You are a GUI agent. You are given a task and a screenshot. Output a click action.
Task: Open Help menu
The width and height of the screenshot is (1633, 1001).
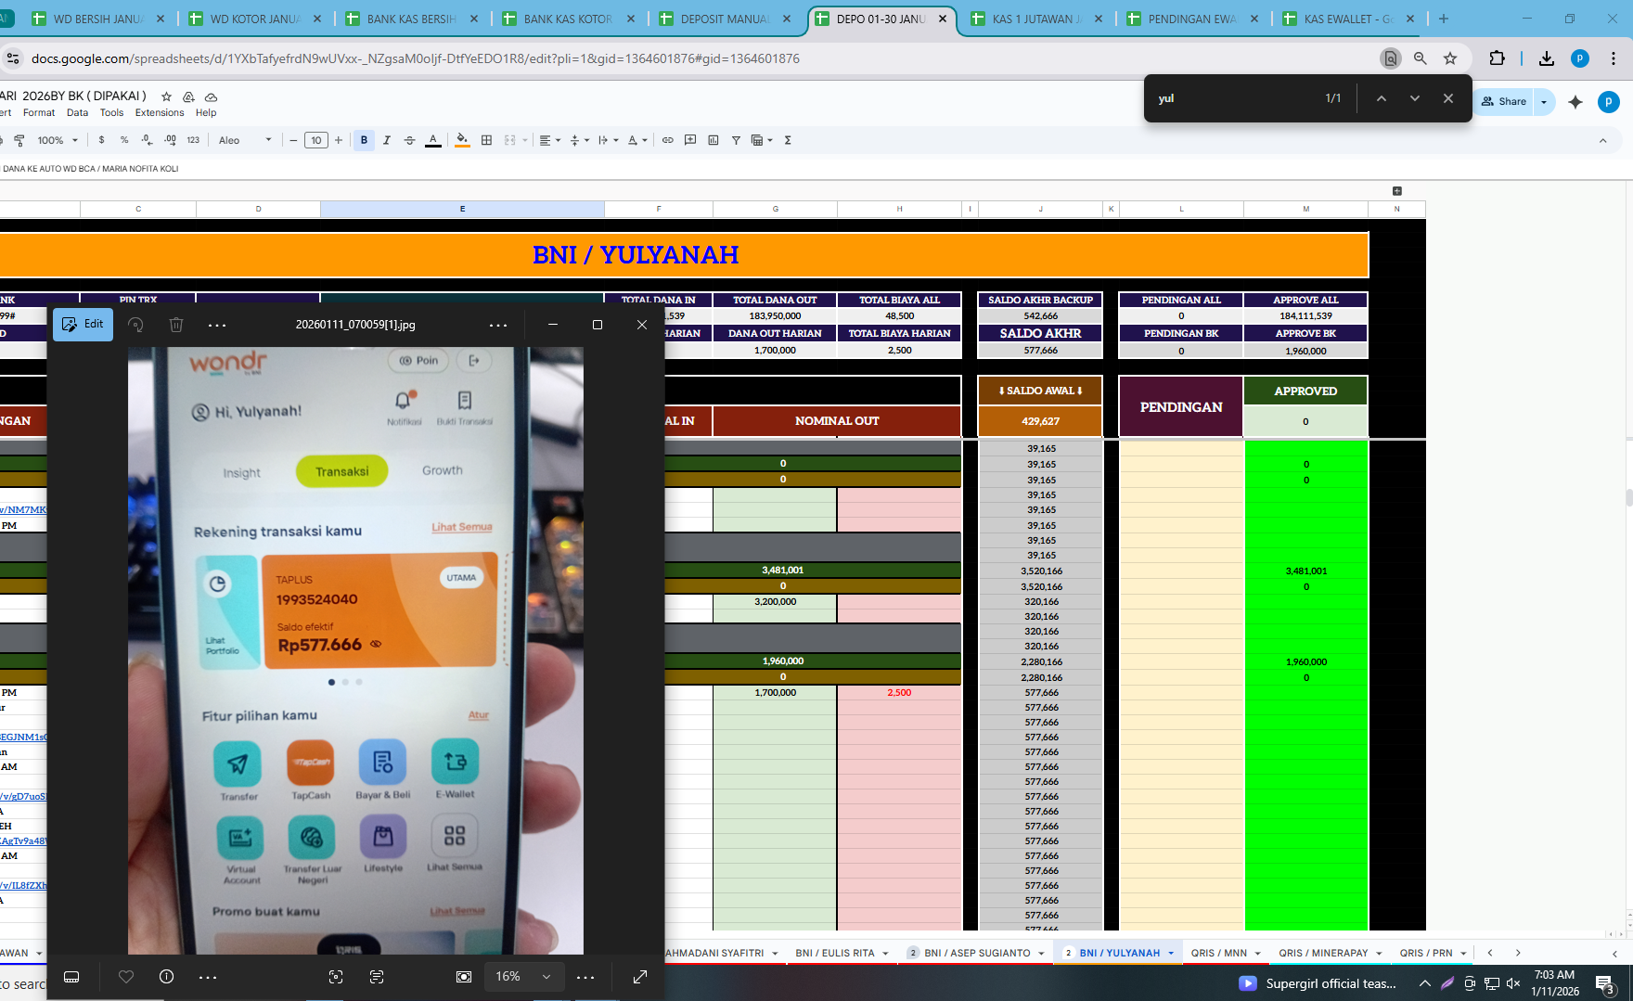click(206, 112)
